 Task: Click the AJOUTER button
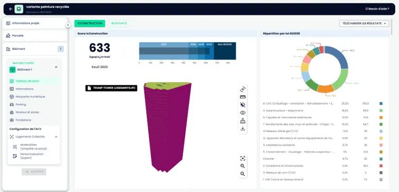click(34, 171)
